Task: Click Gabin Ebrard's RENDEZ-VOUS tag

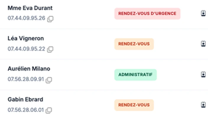Action: pos(134,105)
